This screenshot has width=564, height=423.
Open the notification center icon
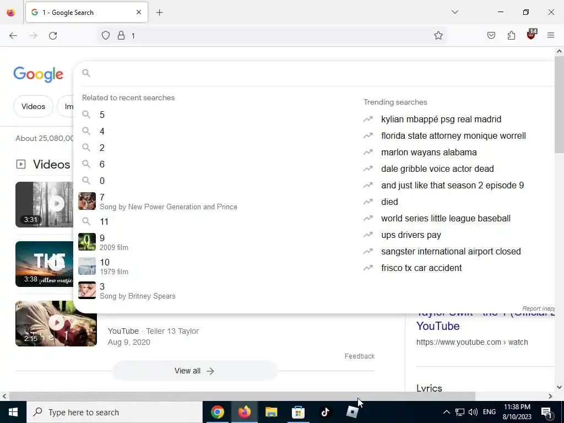(x=547, y=413)
